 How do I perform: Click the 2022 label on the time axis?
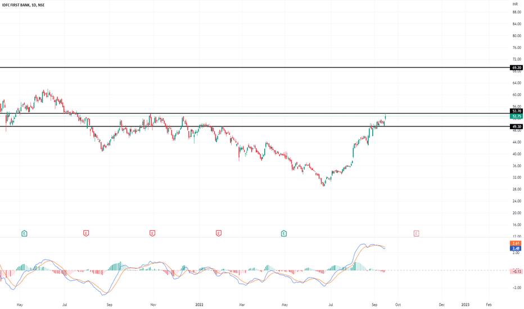199,305
